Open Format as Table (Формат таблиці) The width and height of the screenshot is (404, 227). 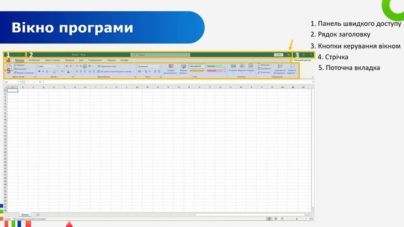[x=183, y=69]
